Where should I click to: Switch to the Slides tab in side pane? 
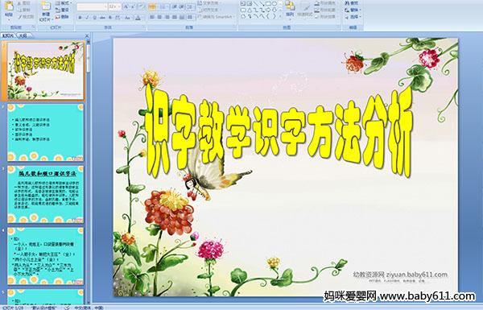pos(8,35)
